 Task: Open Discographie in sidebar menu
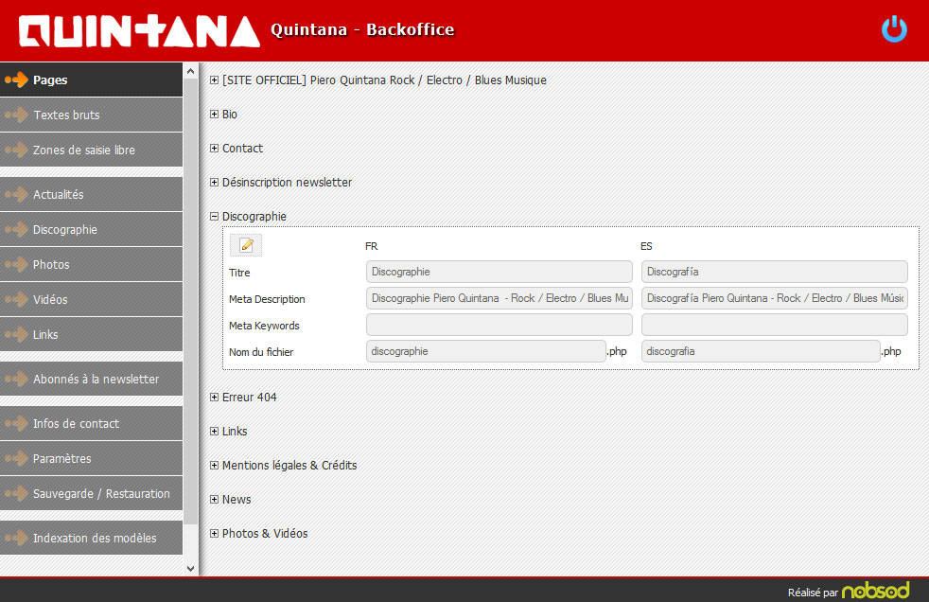coord(91,229)
